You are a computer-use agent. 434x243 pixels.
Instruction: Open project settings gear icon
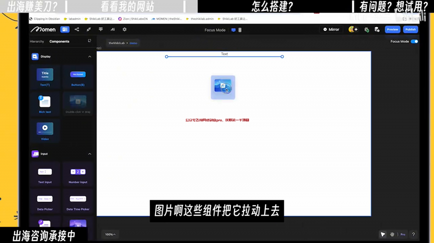coord(125,29)
